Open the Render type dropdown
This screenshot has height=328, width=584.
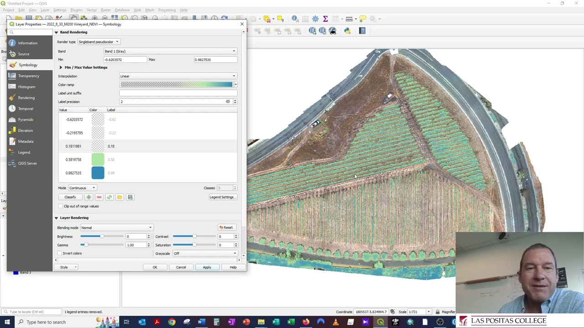98,42
